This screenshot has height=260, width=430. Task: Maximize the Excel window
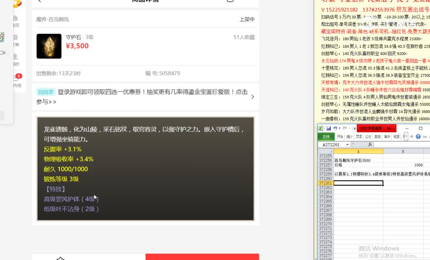[x=420, y=128]
